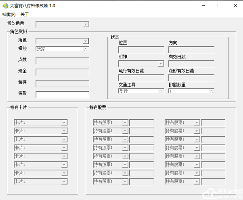Click the 隐形有效日数 input field
The width and height of the screenshot is (243, 200).
(x=191, y=77)
